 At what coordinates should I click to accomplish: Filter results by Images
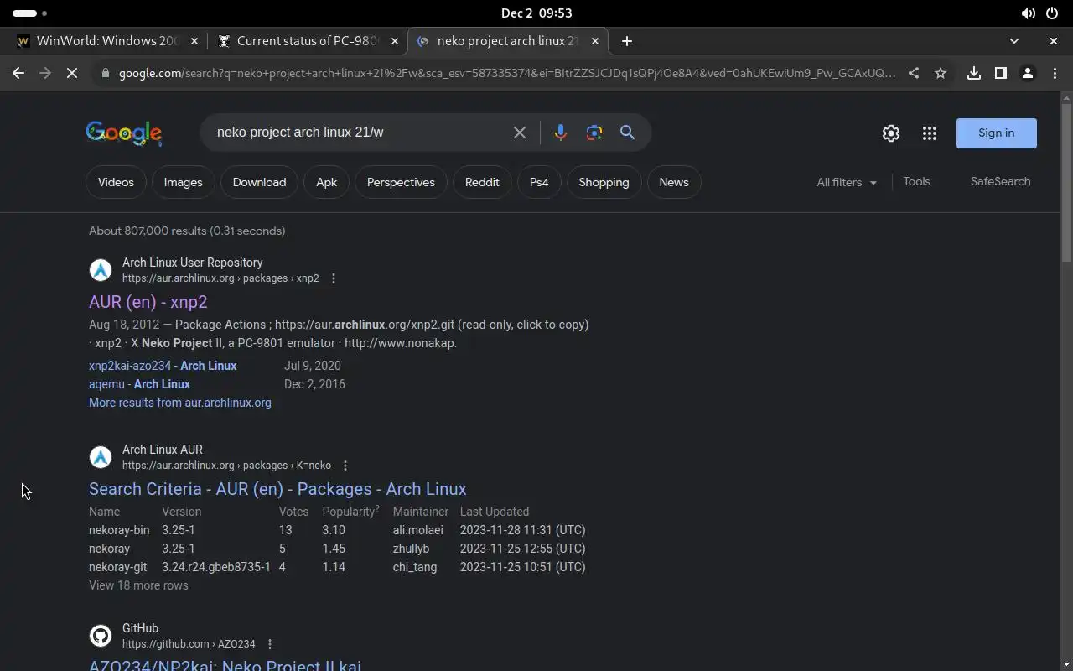pos(183,182)
